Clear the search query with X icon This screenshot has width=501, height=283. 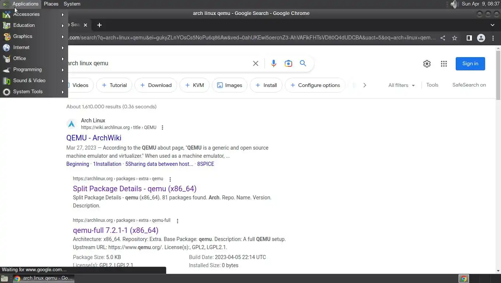pos(255,63)
